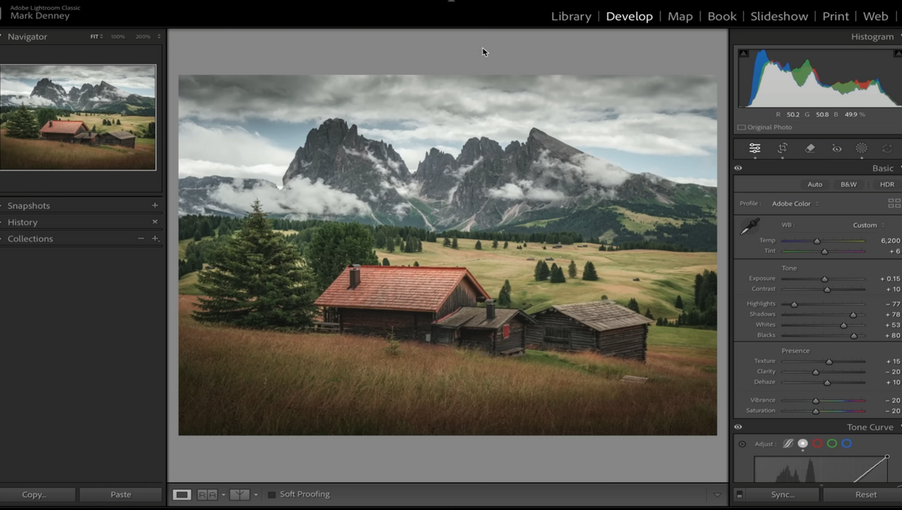Select the Crop Overlay tool
This screenshot has height=510, width=902.
pos(782,148)
